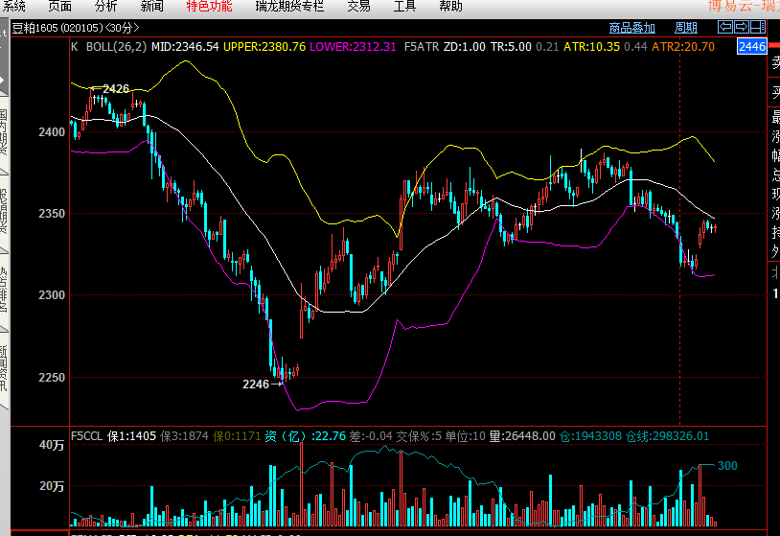The image size is (780, 536).
Task: Open the 特色功能 menu
Action: (209, 6)
